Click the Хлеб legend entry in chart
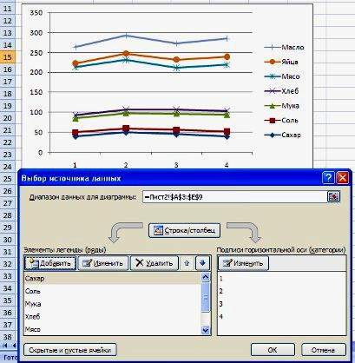The height and width of the screenshot is (363, 355). [281, 91]
